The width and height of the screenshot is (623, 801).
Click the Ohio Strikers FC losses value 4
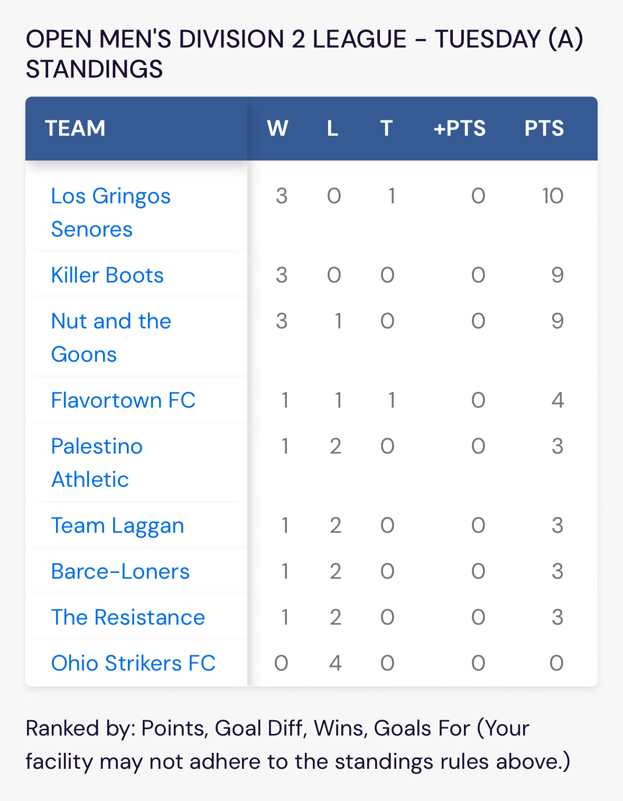pos(335,663)
